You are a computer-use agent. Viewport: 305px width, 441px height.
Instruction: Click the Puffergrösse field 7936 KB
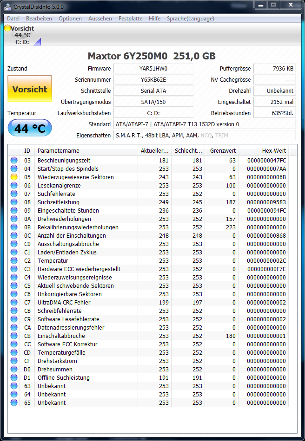[x=275, y=68]
